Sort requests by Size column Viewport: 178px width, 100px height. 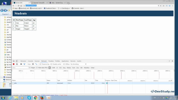(90, 80)
